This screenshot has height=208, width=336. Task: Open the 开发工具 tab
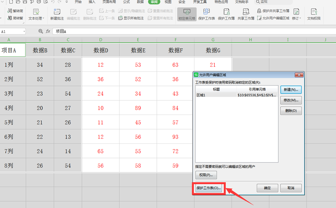(x=200, y=2)
